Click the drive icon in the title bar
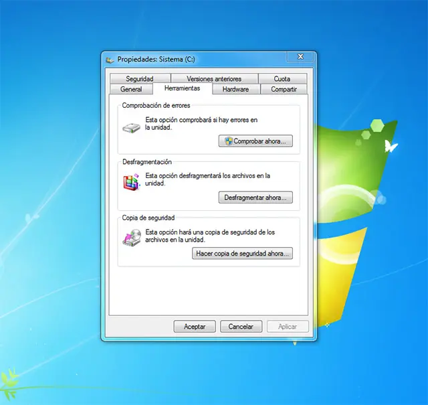 tap(110, 59)
